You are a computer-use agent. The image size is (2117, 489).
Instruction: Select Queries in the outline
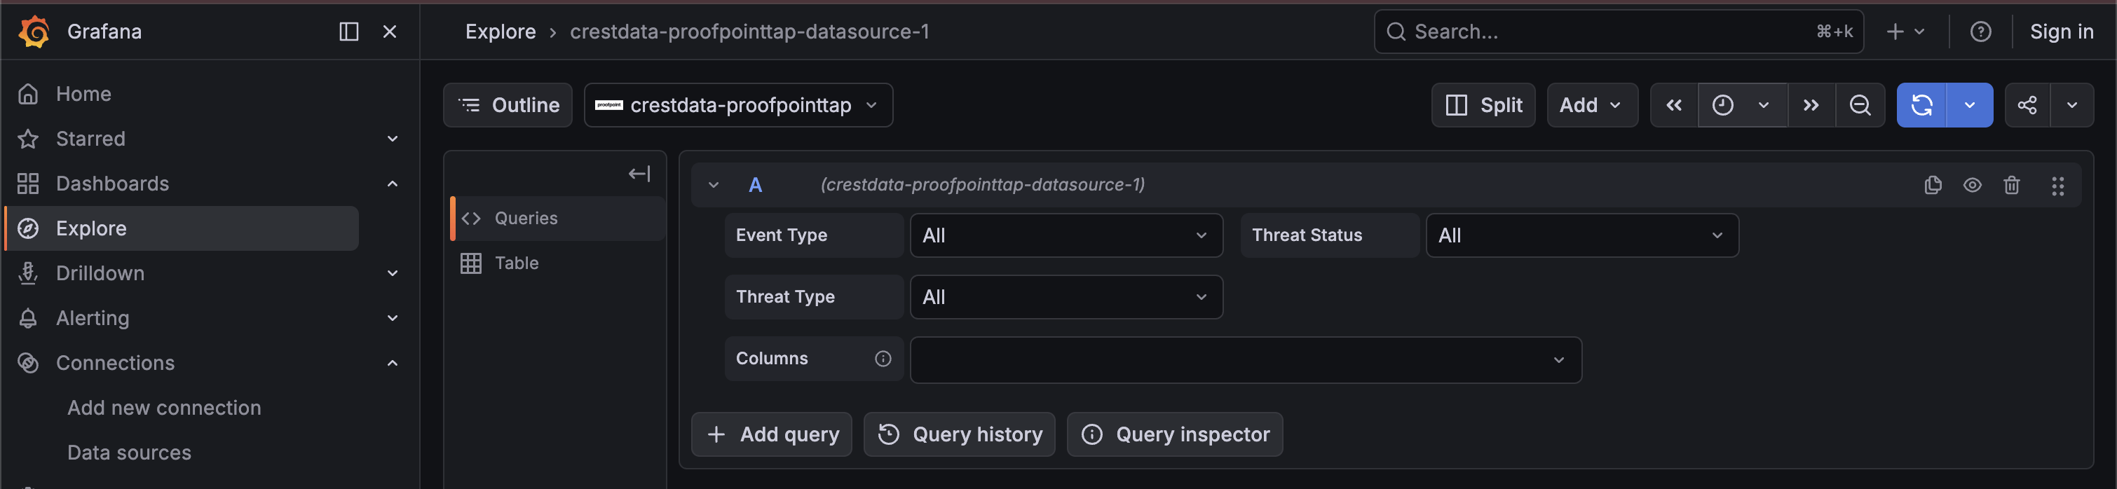click(x=558, y=219)
